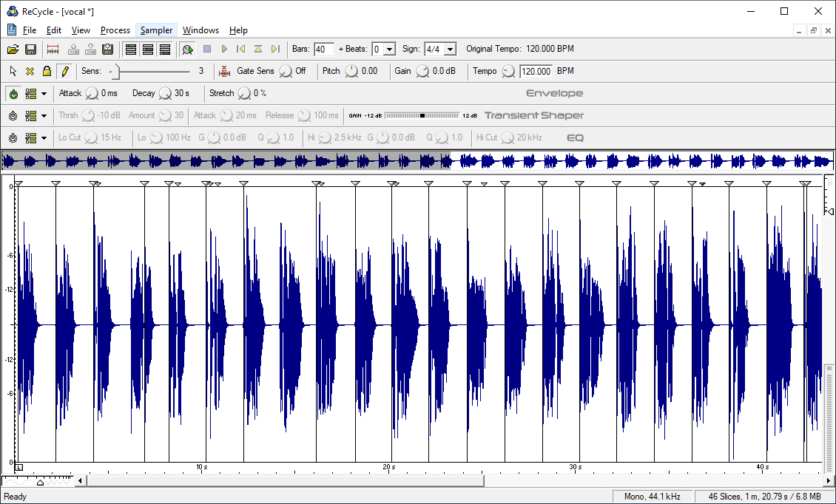Click the Play button in toolbar
The height and width of the screenshot is (504, 836).
click(224, 50)
